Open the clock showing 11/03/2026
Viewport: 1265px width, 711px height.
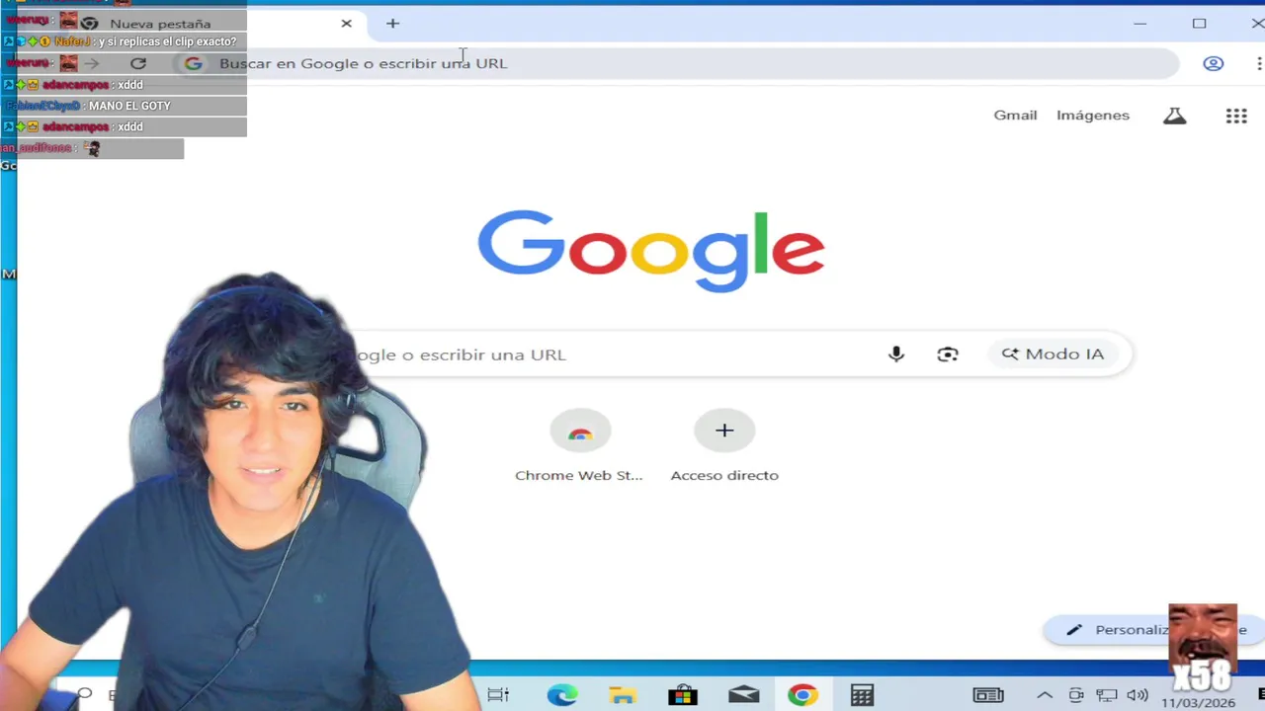coord(1198,702)
